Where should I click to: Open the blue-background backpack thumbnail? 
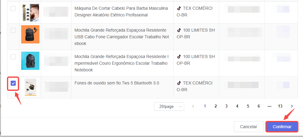[30, 61]
